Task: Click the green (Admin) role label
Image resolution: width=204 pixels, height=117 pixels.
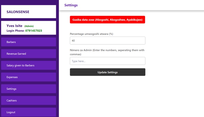Action: pos(29,26)
